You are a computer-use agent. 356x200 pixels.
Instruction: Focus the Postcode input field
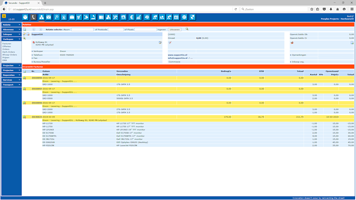tap(116, 30)
